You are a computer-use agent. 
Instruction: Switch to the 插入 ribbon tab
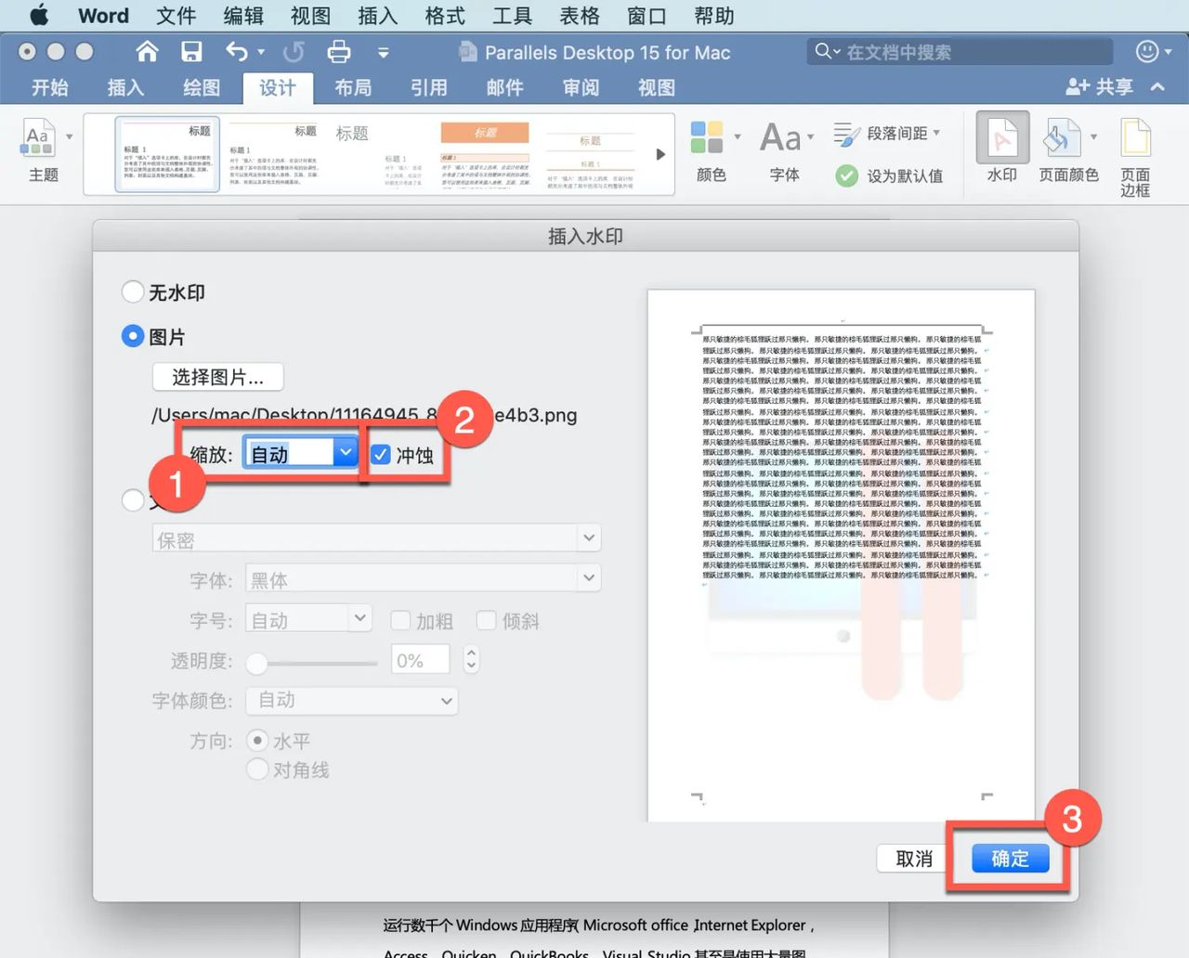[x=124, y=87]
